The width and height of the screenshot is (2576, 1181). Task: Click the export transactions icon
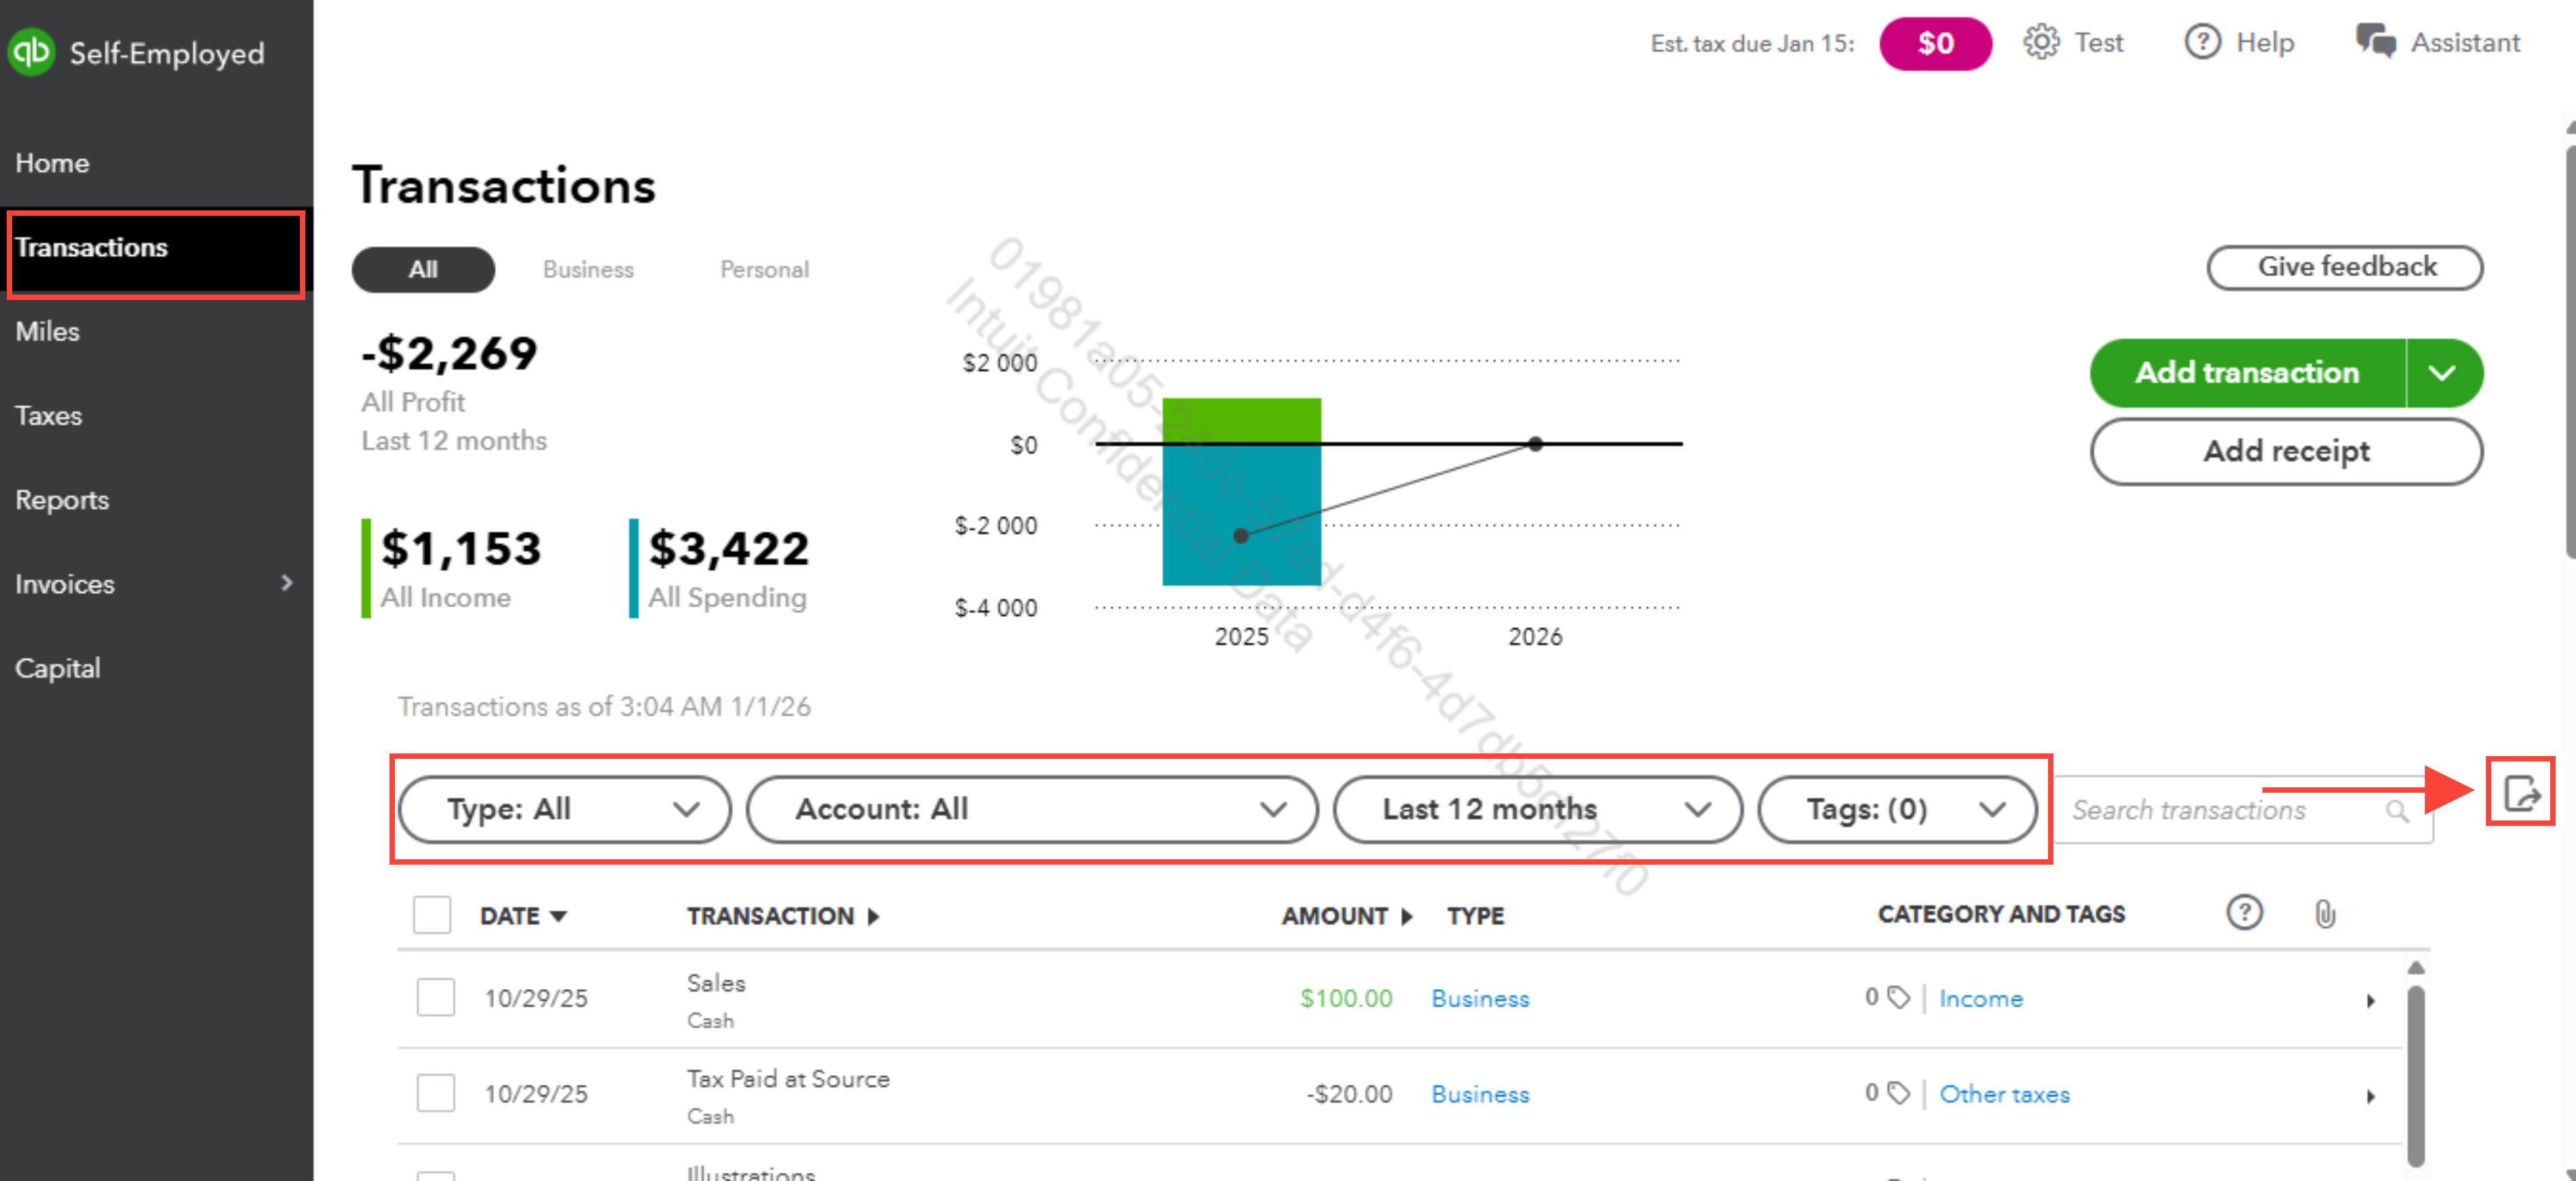click(x=2520, y=793)
